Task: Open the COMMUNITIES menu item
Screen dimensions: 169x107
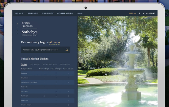Action: (x=65, y=13)
